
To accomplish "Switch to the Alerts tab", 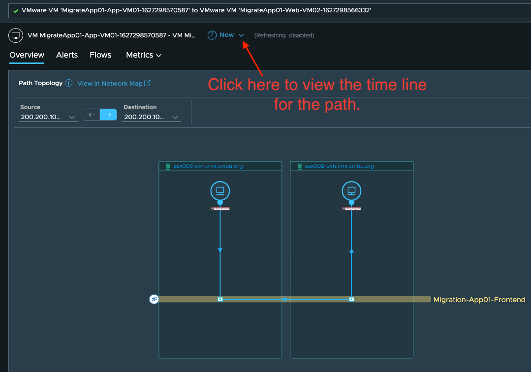I will point(67,55).
